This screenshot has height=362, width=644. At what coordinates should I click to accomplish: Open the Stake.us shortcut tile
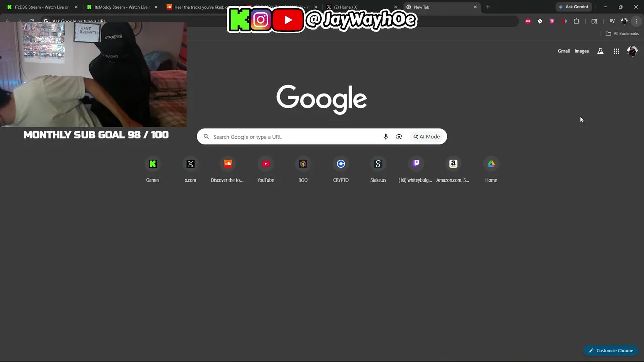coord(378,169)
